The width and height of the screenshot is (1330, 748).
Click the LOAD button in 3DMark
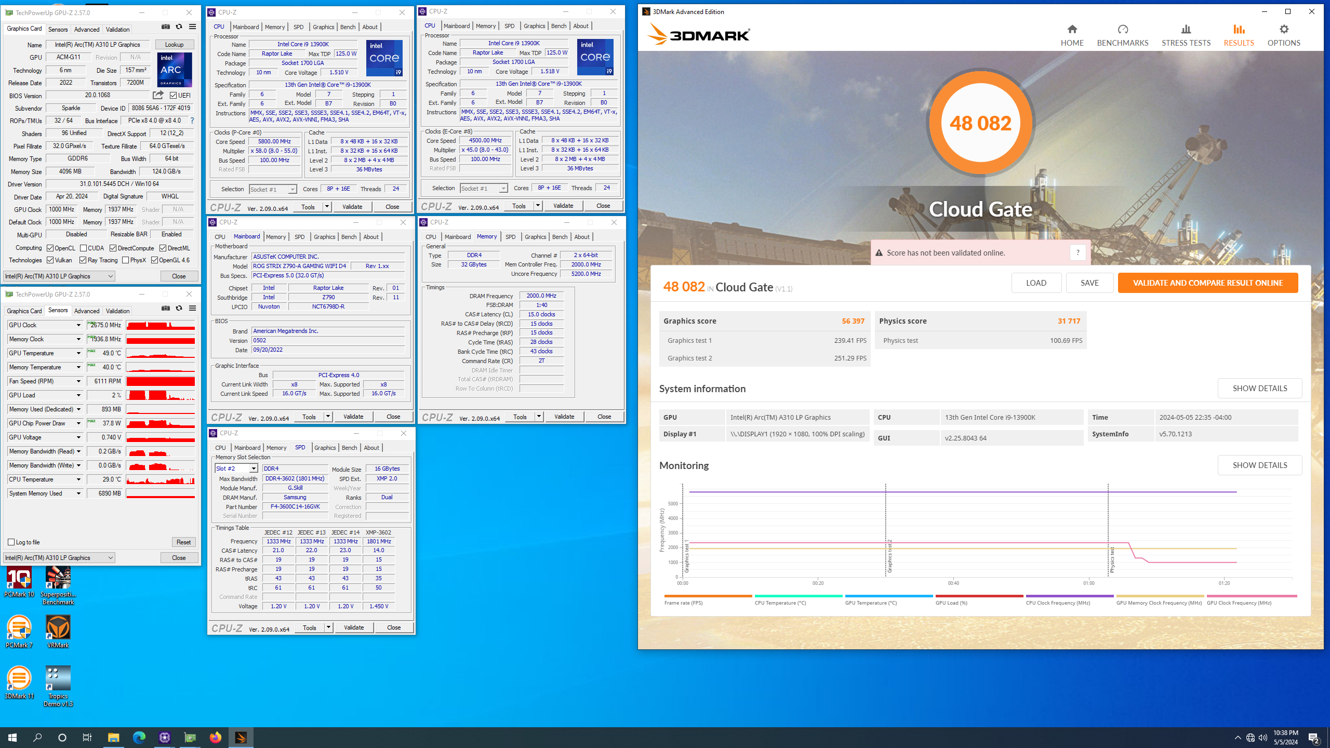(1036, 283)
